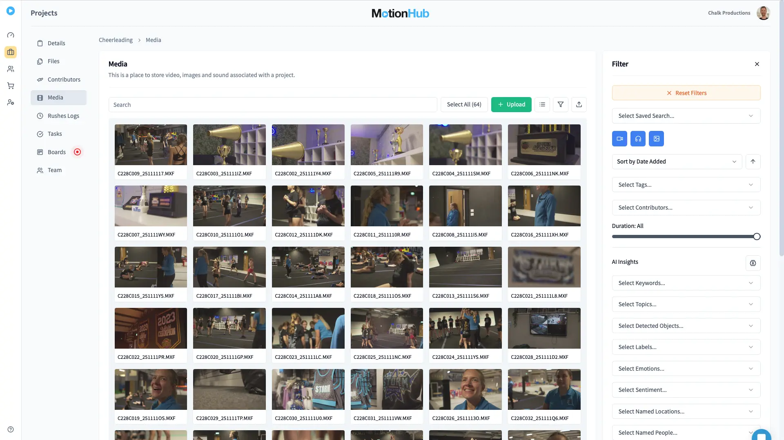Toggle the recording indicator next to Boards
Screen dimensions: 784x440
tap(77, 152)
